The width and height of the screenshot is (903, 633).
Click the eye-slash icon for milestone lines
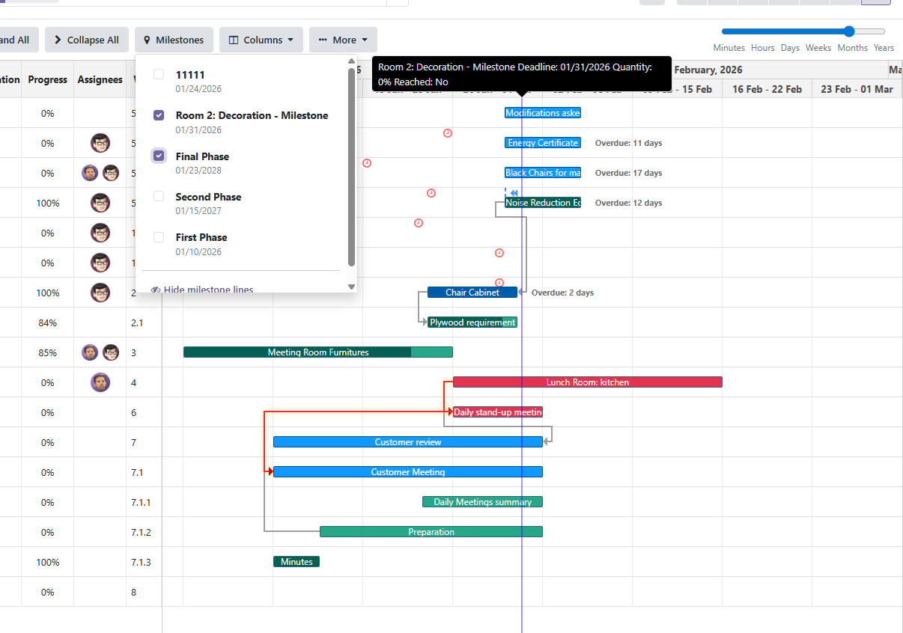point(156,290)
